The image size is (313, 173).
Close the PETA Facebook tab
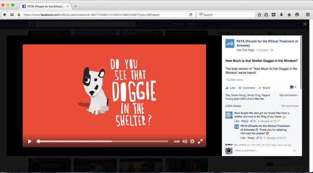coord(68,6)
